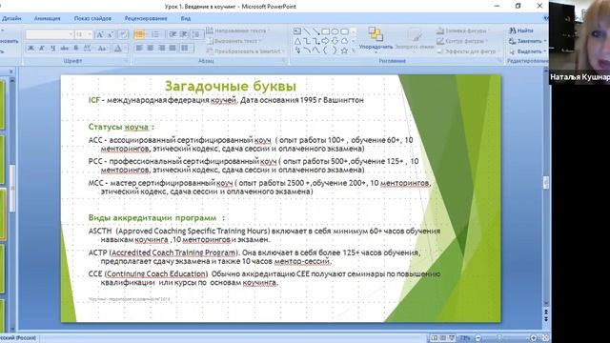Increase list indent level

point(184,34)
